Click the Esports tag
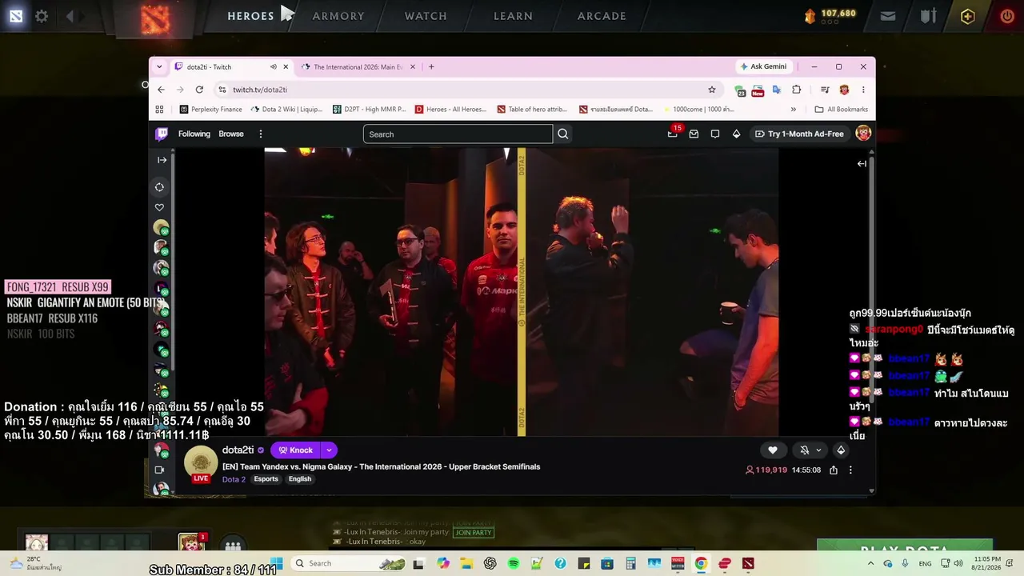Viewport: 1024px width, 576px height. 266,479
